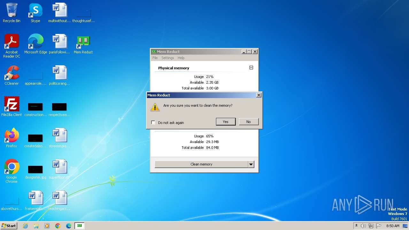Open FileZilla Client shortcut

coord(12,107)
